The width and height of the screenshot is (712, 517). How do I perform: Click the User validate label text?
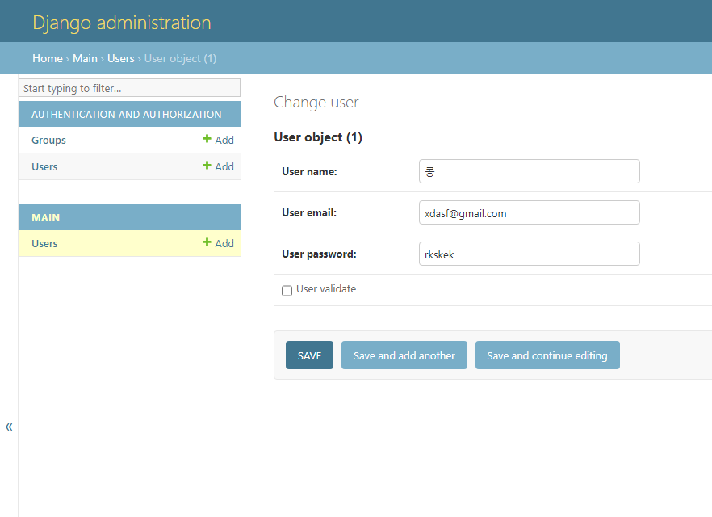pyautogui.click(x=326, y=289)
